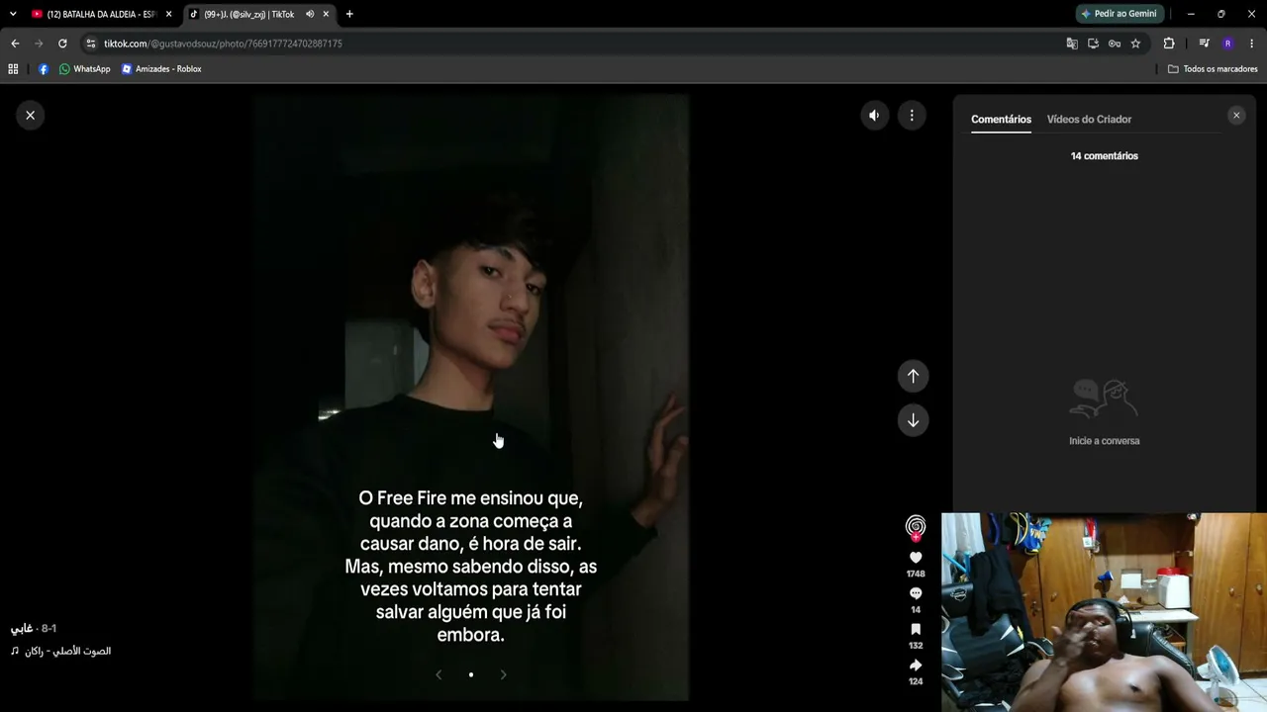This screenshot has height=712, width=1267.
Task: View site information for tiktok.com
Action: pyautogui.click(x=91, y=44)
